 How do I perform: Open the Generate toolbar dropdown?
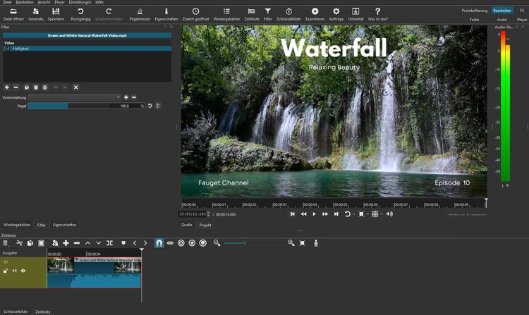coord(36,15)
